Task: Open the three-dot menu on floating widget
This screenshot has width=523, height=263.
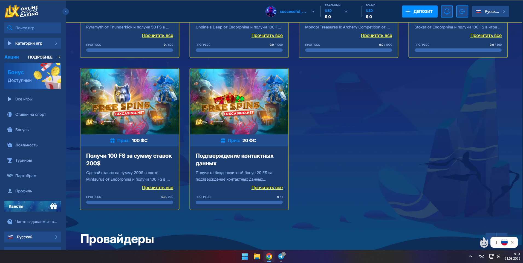Action: [x=496, y=242]
